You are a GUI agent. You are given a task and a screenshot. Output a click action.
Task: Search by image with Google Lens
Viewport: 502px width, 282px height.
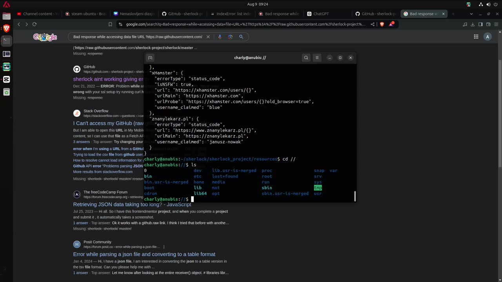point(230,37)
